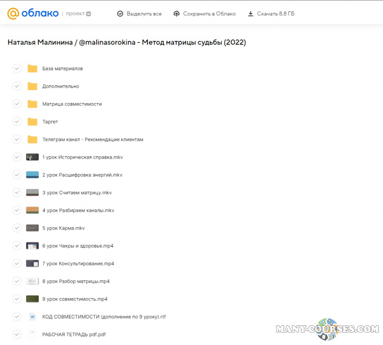Open the Матрица совместимости folder icon
Image resolution: width=383 pixels, height=345 pixels.
click(32, 104)
